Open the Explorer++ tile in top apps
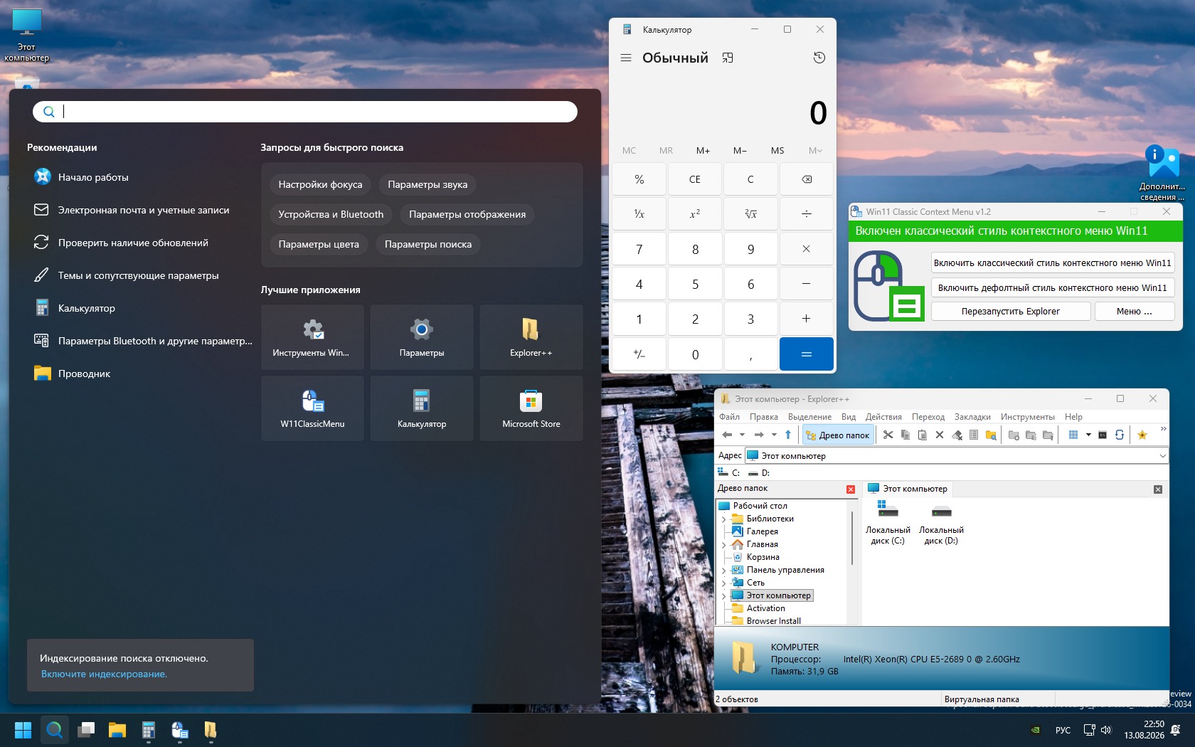This screenshot has height=747, width=1195. pos(531,337)
